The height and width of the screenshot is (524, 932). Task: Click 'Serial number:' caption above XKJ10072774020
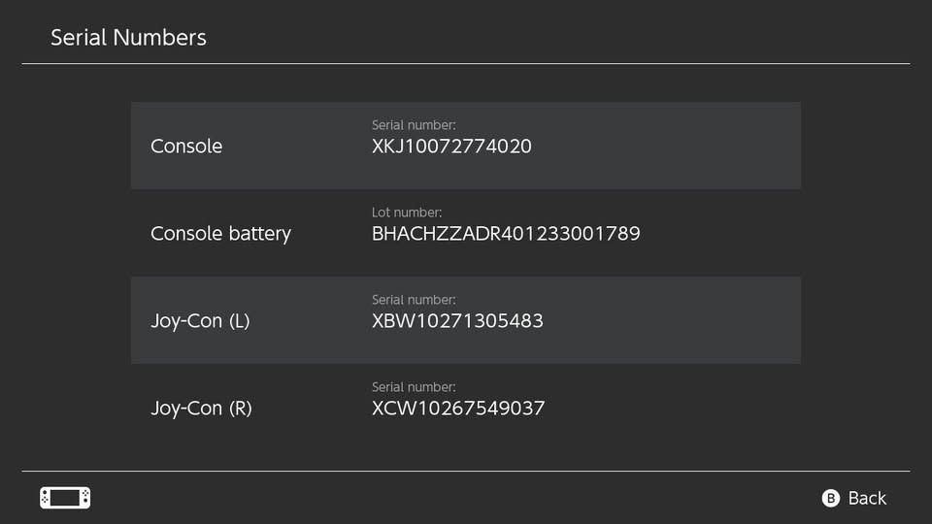414,125
